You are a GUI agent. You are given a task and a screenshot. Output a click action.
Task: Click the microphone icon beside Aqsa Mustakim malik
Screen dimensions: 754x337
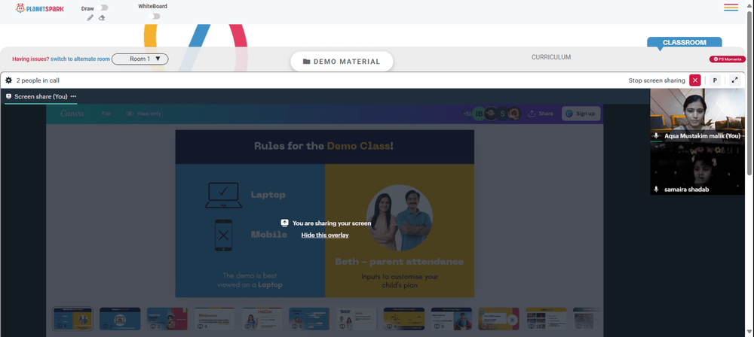(657, 136)
